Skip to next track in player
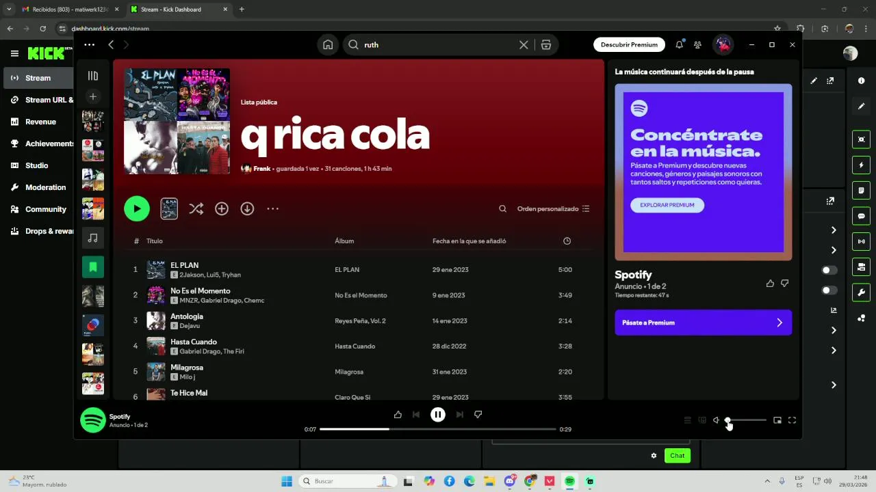 coord(459,414)
